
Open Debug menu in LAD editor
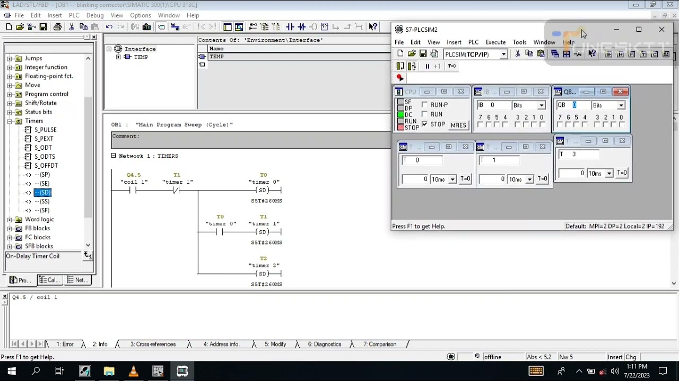point(95,15)
